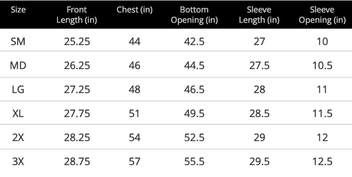Screen dimensions: 352x177
Task: Select the 28.25 front length cell
Action: tap(77, 137)
